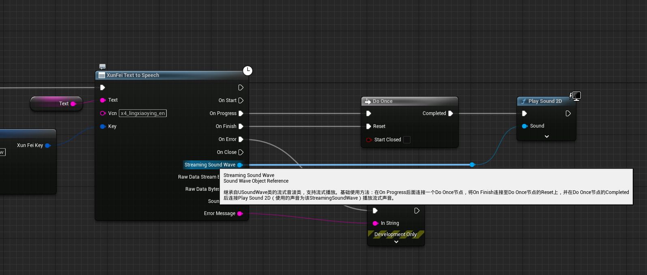Click the XunFei node input execution pin
647x275 pixels.
pyautogui.click(x=103, y=87)
